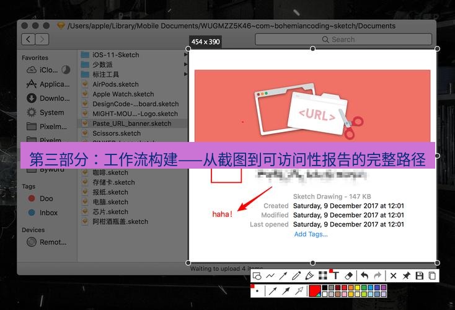Pick the green color swatch
Image resolution: width=455 pixels, height=310 pixels.
364,288
